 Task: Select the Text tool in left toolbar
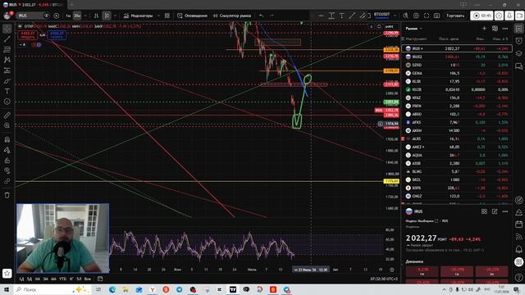click(x=7, y=91)
